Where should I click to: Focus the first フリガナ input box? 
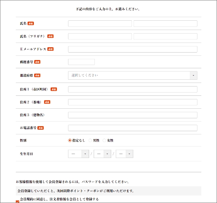pos(100,36)
